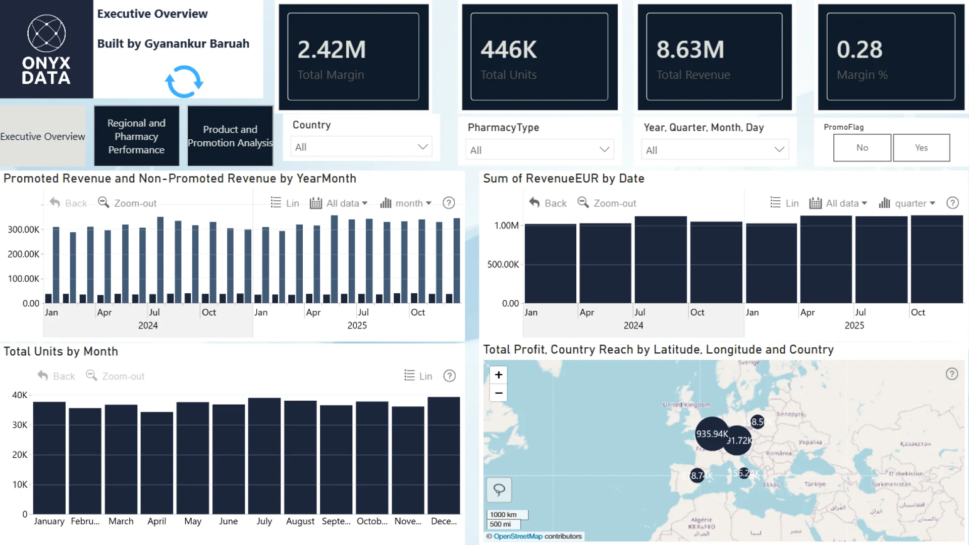Select PromoFlag Yes option
The height and width of the screenshot is (545, 969).
[x=921, y=148]
